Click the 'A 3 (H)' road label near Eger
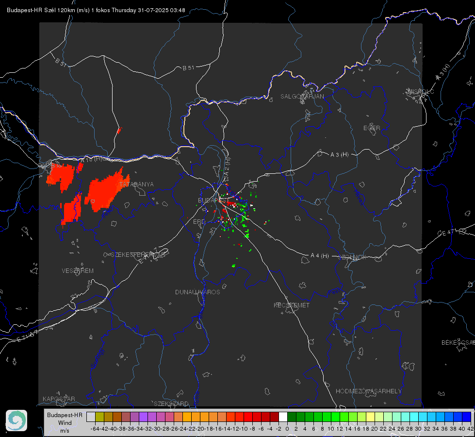 [339, 155]
